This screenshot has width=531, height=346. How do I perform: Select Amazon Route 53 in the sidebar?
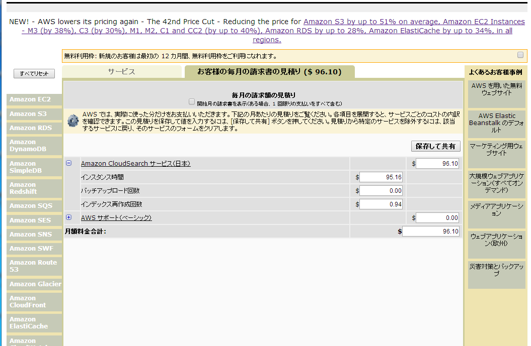point(34,266)
